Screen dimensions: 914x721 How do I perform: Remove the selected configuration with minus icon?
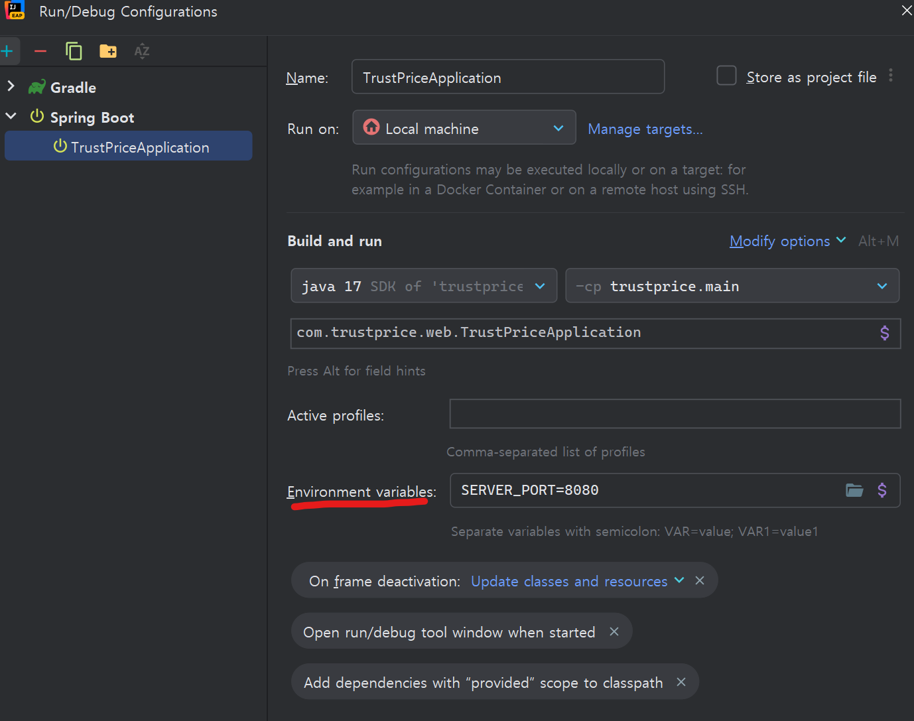click(x=40, y=51)
